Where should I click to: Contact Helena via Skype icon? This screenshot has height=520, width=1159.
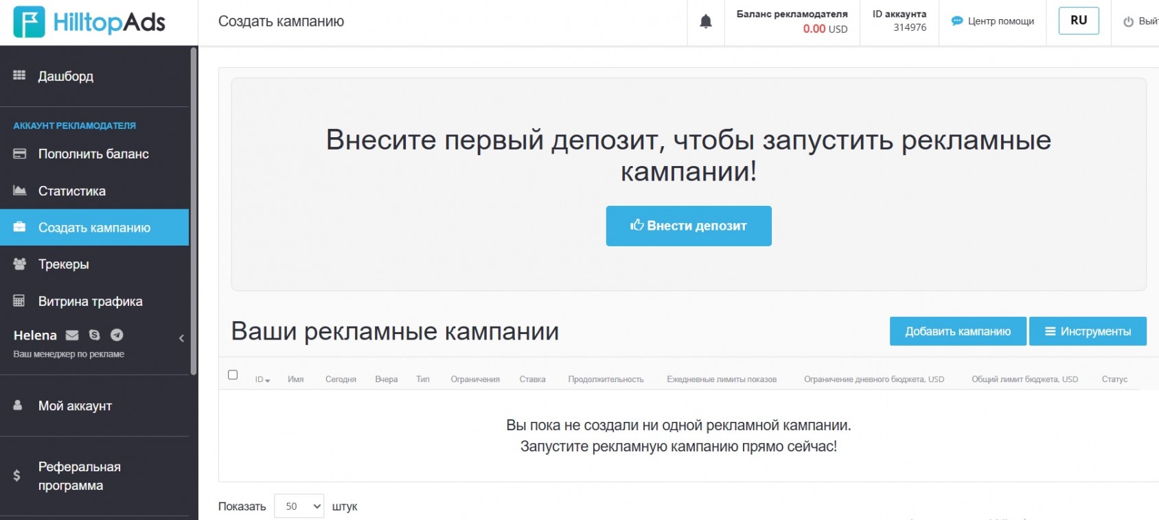[x=95, y=335]
